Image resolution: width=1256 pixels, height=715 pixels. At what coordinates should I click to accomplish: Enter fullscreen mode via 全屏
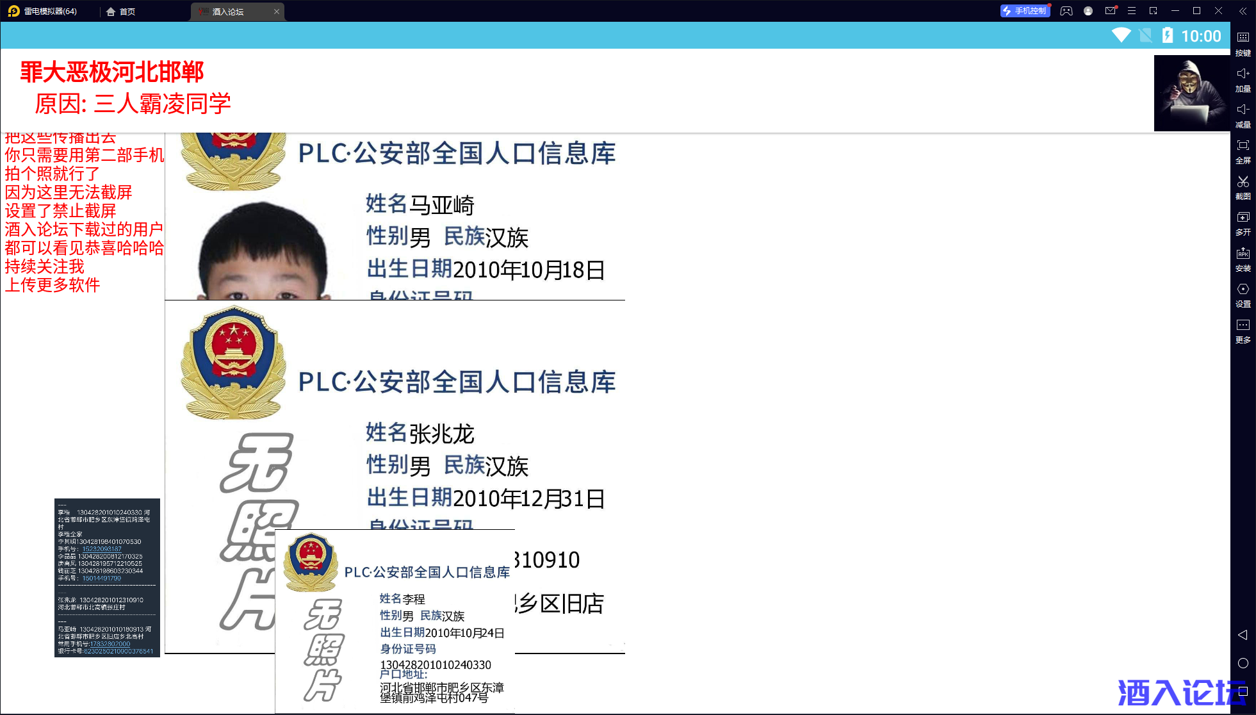point(1243,151)
